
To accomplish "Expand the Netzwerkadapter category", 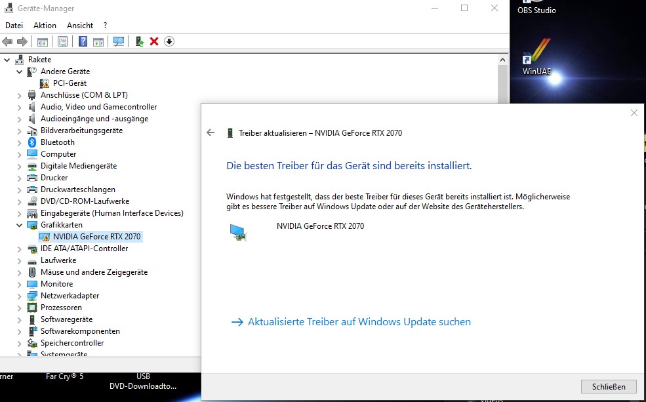I will click(19, 296).
